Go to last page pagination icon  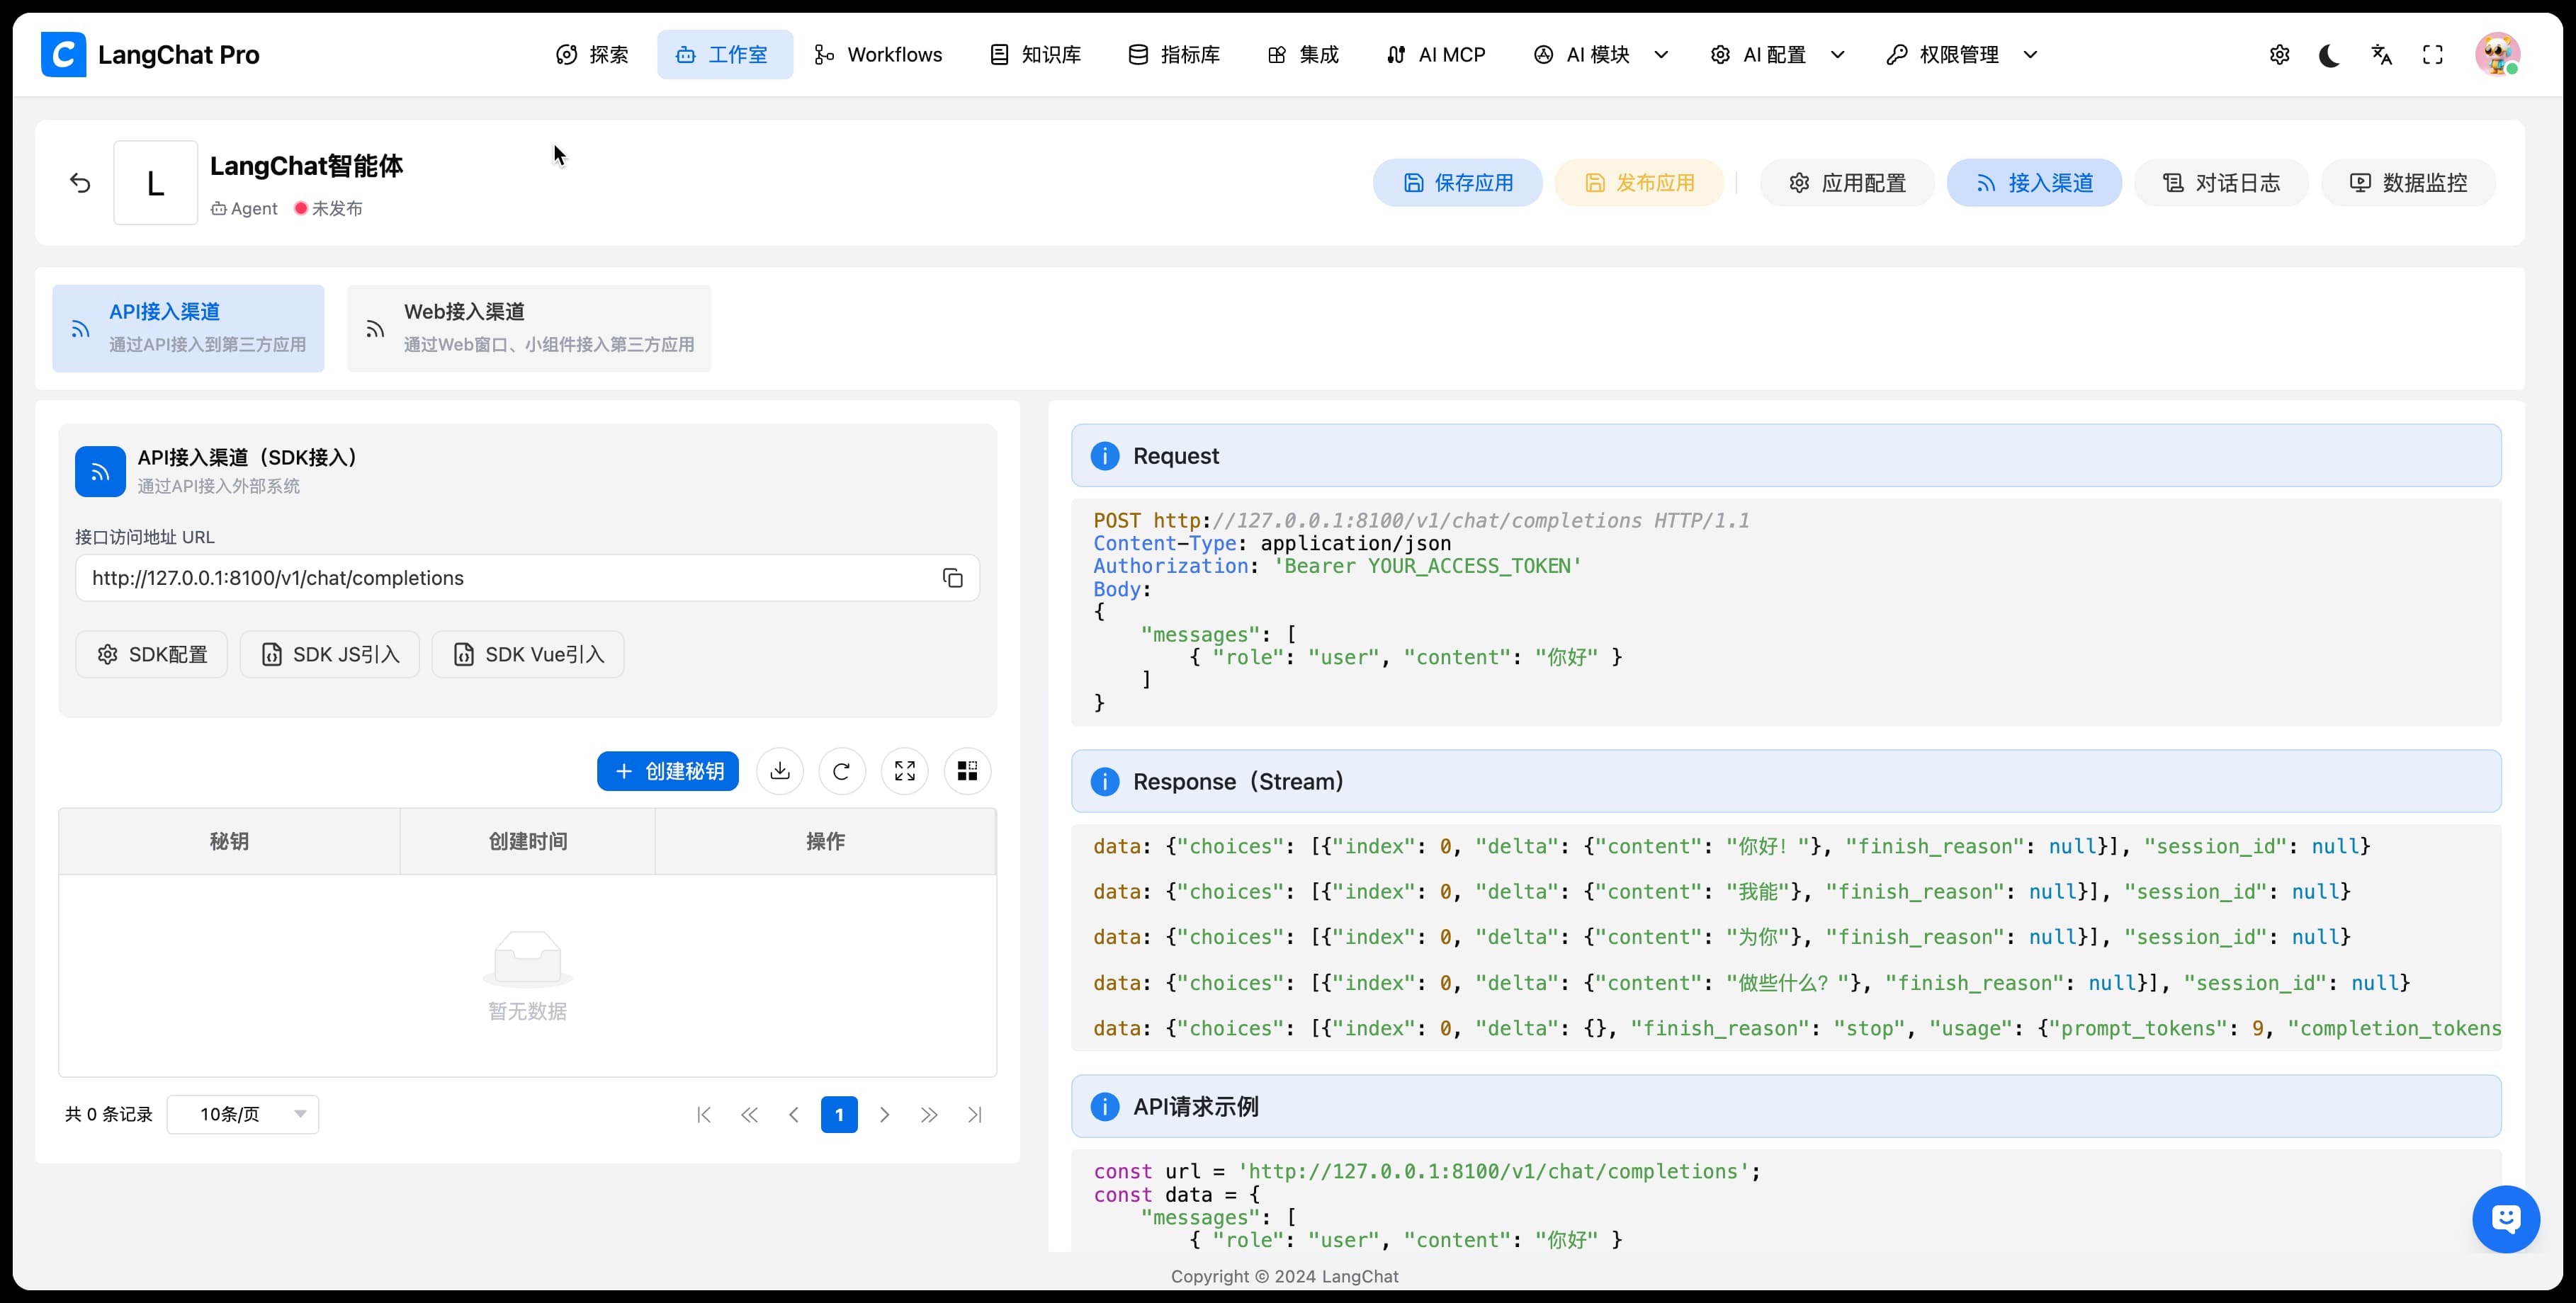coord(975,1114)
